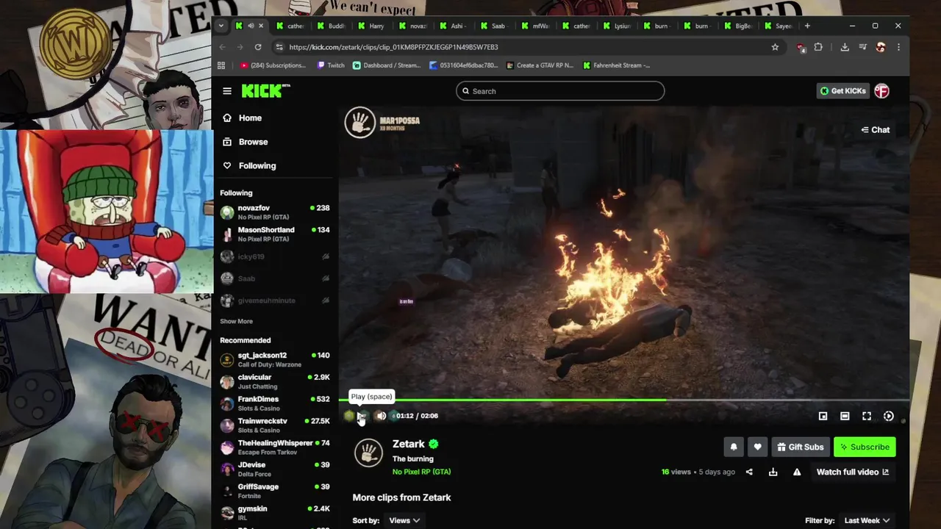
Task: Open FrankDimes recommended channel
Action: (275, 403)
